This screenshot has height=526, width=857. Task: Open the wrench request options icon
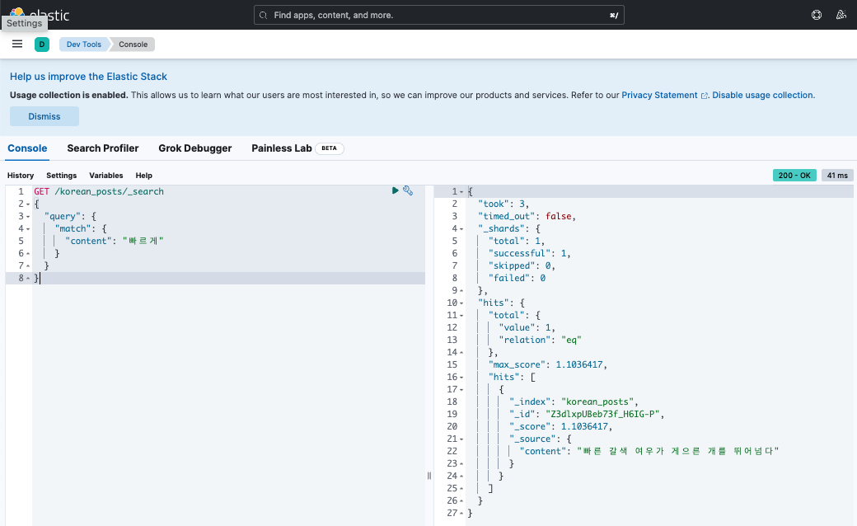coord(408,190)
